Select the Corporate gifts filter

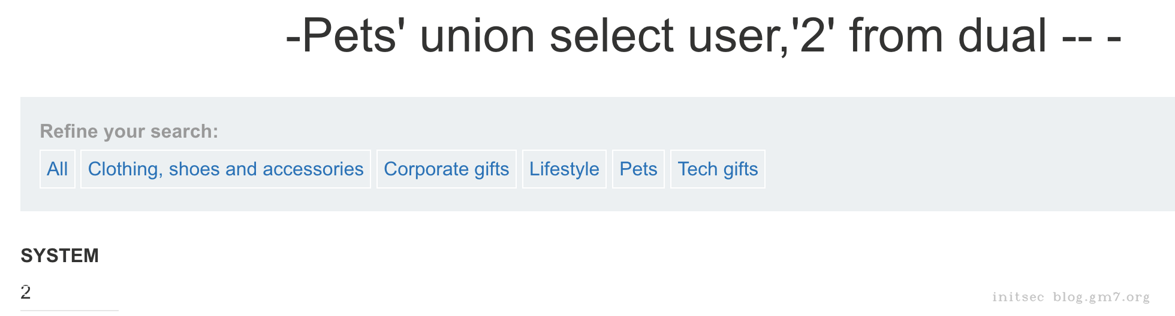pyautogui.click(x=446, y=169)
